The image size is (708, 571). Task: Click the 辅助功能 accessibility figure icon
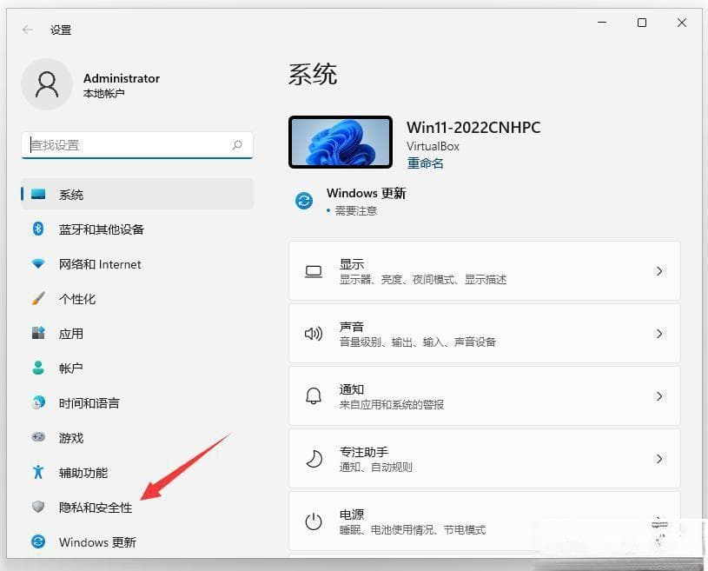[x=38, y=472]
